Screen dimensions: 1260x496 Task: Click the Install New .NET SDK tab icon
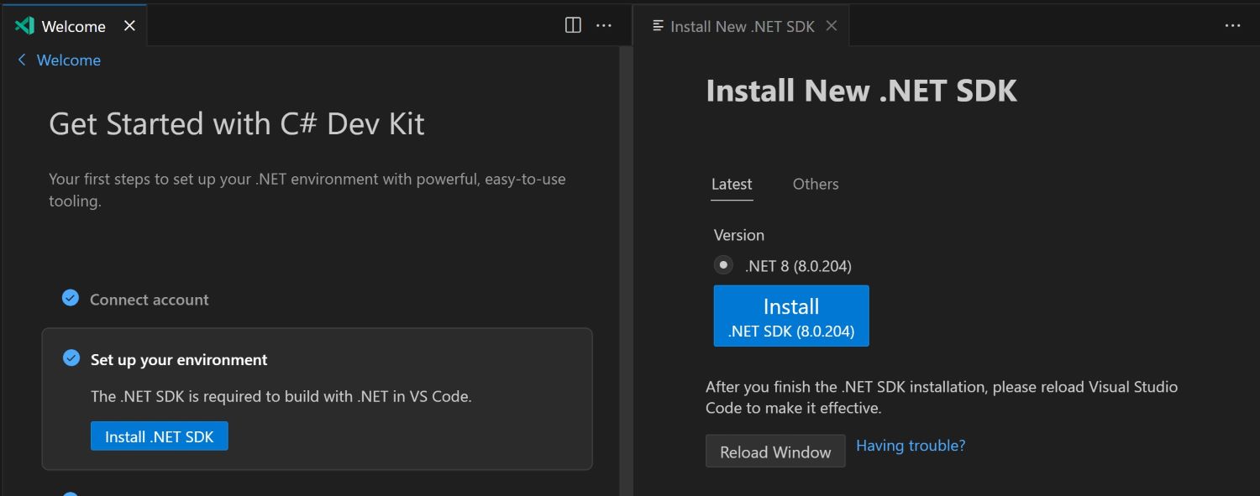click(x=659, y=26)
